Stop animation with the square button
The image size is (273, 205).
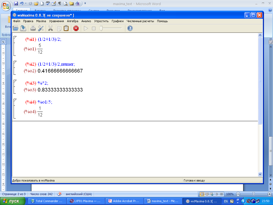(x=94, y=28)
